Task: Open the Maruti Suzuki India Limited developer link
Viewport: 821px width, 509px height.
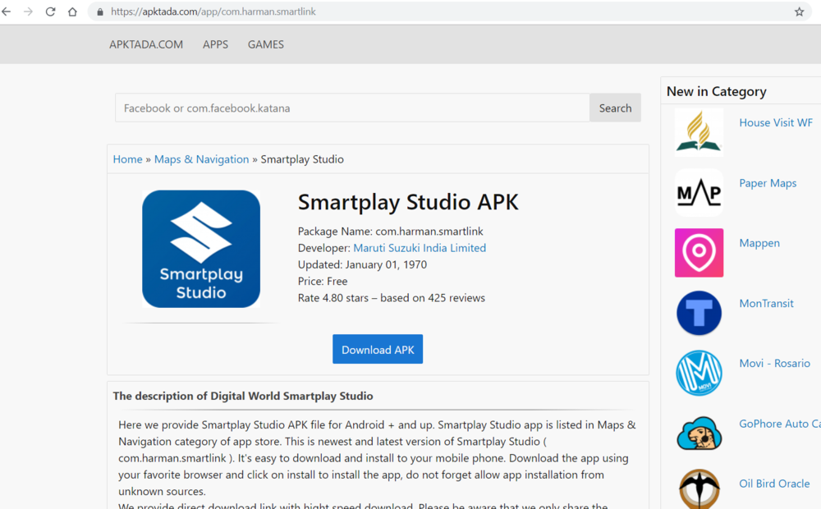Action: 420,248
